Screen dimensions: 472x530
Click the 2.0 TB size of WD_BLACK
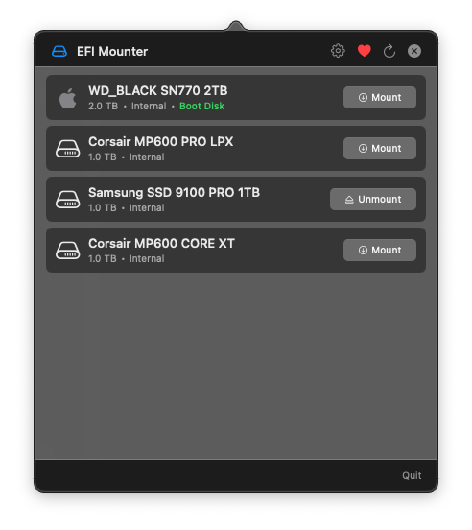click(x=103, y=107)
